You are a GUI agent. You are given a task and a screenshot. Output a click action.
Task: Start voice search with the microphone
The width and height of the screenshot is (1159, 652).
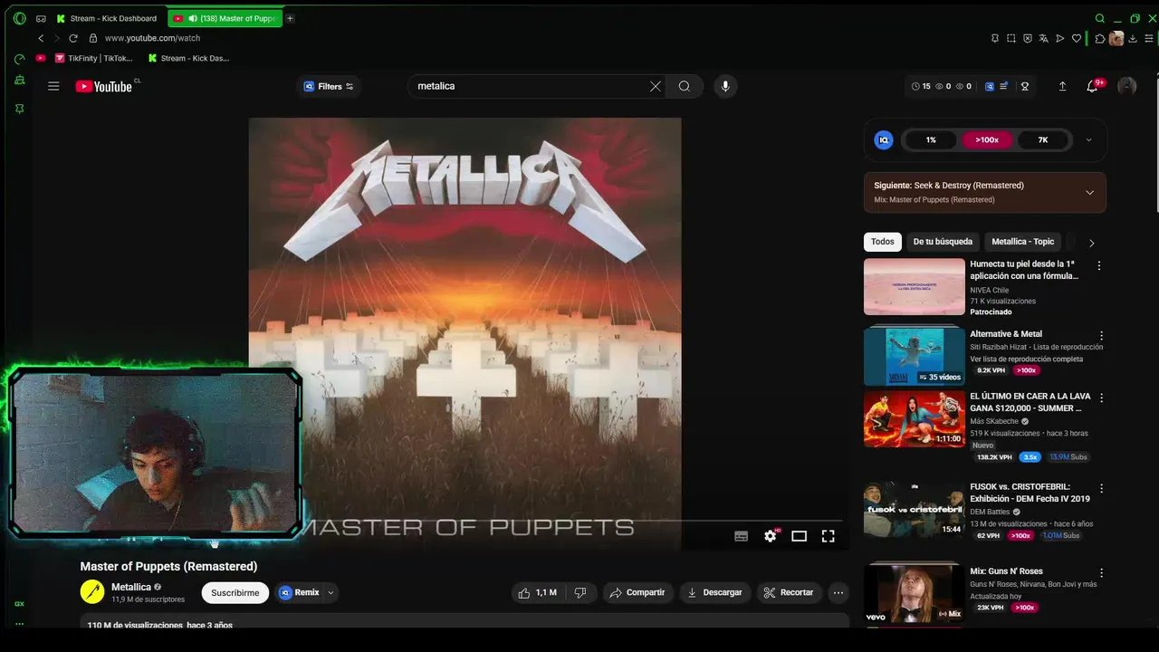click(x=724, y=86)
